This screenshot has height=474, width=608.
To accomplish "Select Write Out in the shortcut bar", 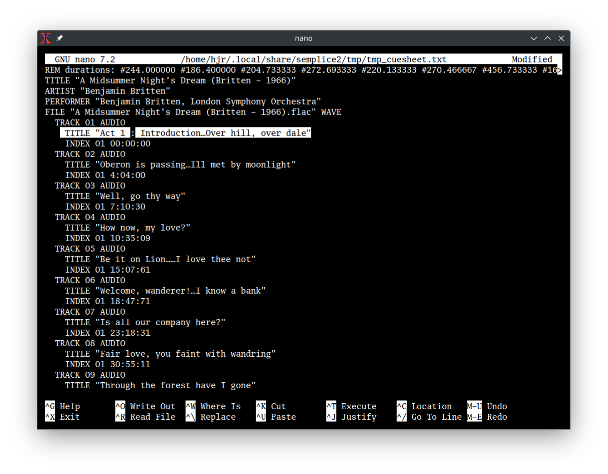I will (152, 406).
